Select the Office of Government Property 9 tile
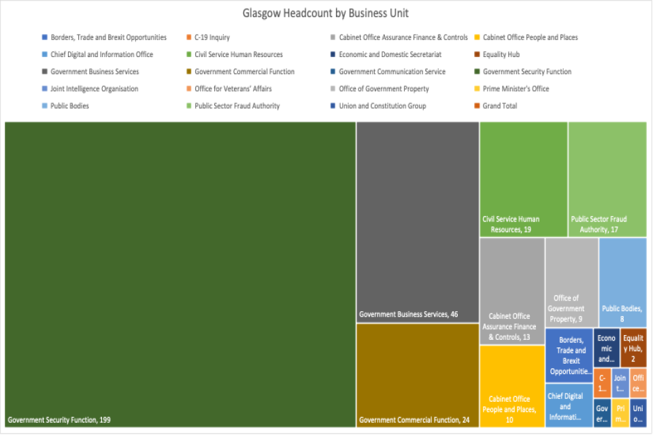The height and width of the screenshot is (435, 653). tap(571, 281)
